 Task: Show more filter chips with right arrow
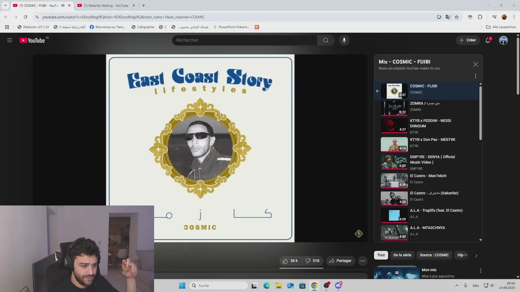[x=476, y=255]
